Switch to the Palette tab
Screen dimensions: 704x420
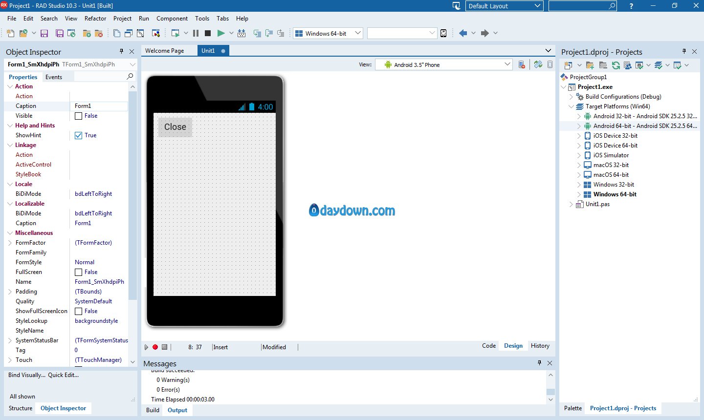pyautogui.click(x=573, y=408)
